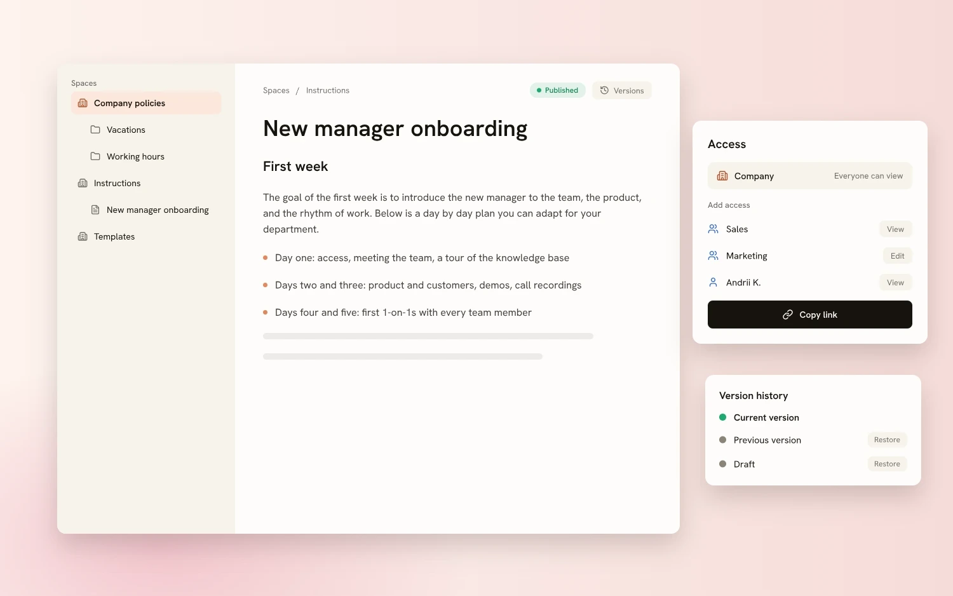The image size is (953, 596).
Task: Click the Spaces sidebar header
Action: coord(84,83)
